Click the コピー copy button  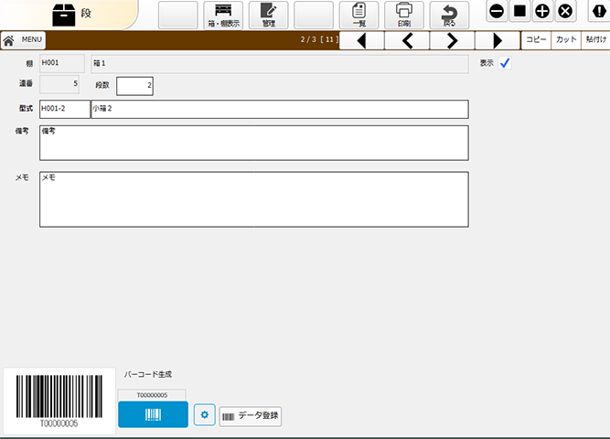pos(535,40)
